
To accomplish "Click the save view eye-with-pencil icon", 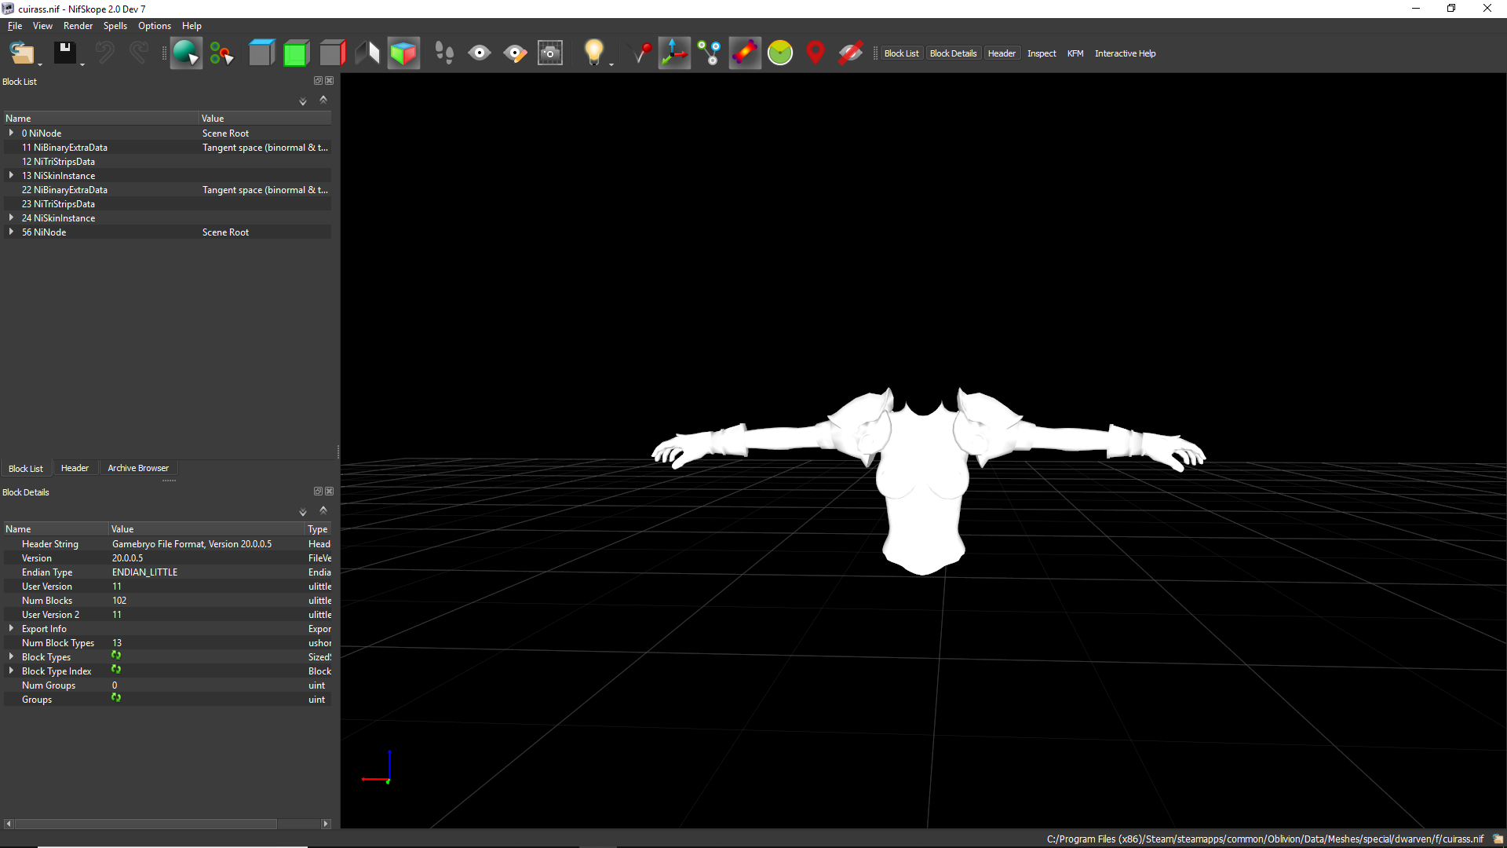I will coord(515,53).
